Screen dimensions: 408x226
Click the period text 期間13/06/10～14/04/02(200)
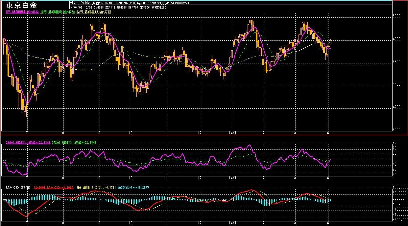pos(115,3)
